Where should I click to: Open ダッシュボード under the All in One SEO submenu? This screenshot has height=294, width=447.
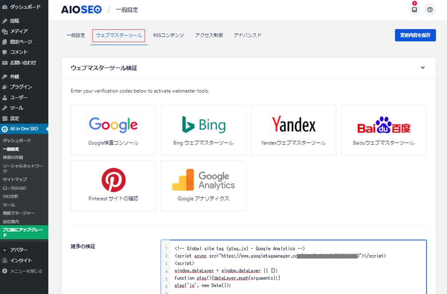point(17,141)
